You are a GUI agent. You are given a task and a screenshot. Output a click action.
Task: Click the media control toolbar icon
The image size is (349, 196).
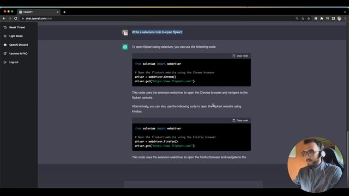click(x=327, y=19)
